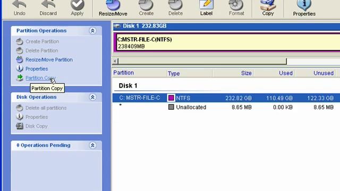This screenshot has height=191, width=340.
Task: Click the Delete all partitions icon
Action: pyautogui.click(x=20, y=108)
